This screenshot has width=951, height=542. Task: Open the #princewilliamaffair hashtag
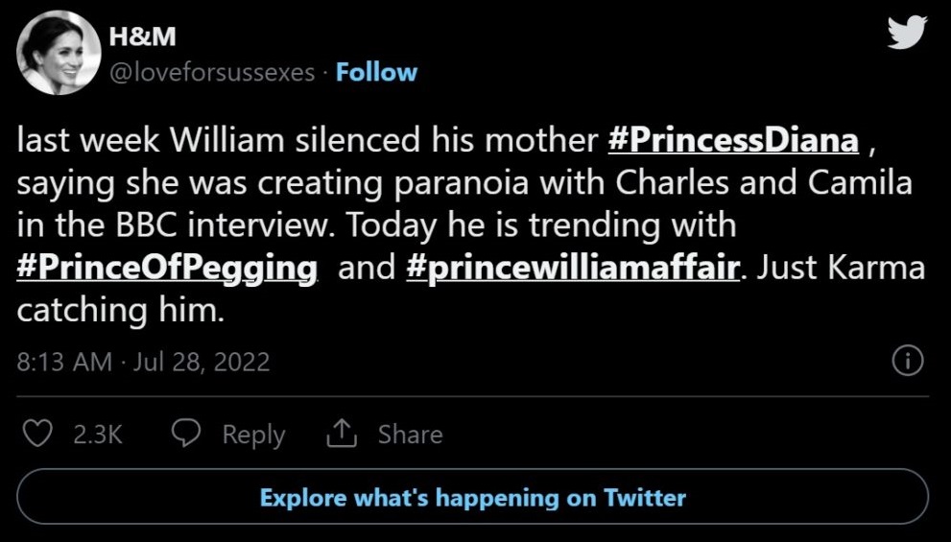click(573, 267)
